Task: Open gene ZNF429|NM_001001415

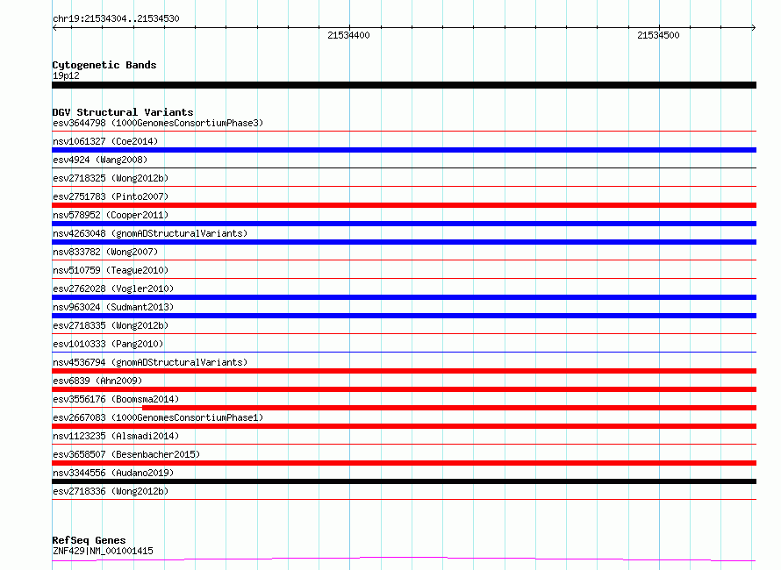Action: tap(103, 551)
